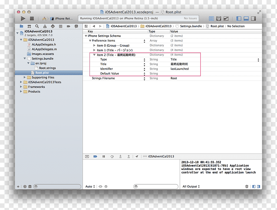
Task: Click the Step over button
Action: [x=112, y=156]
